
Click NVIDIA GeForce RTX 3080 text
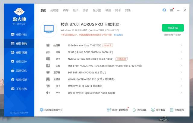[90, 59]
